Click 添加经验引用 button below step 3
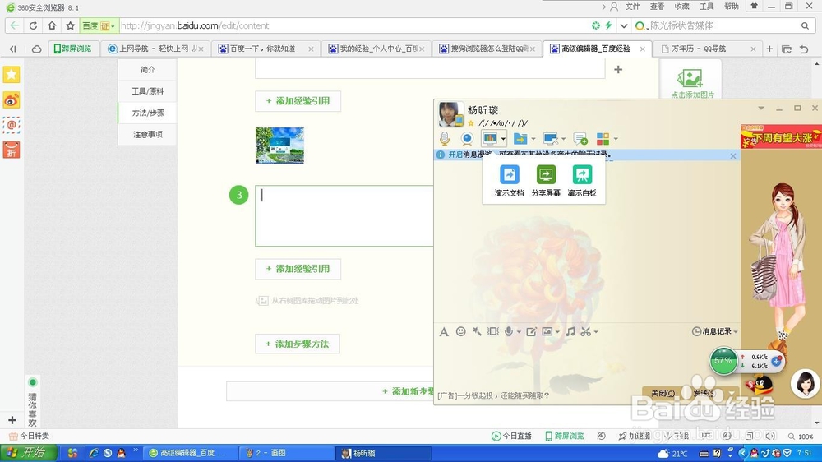Screen dimensions: 822x462 point(298,269)
